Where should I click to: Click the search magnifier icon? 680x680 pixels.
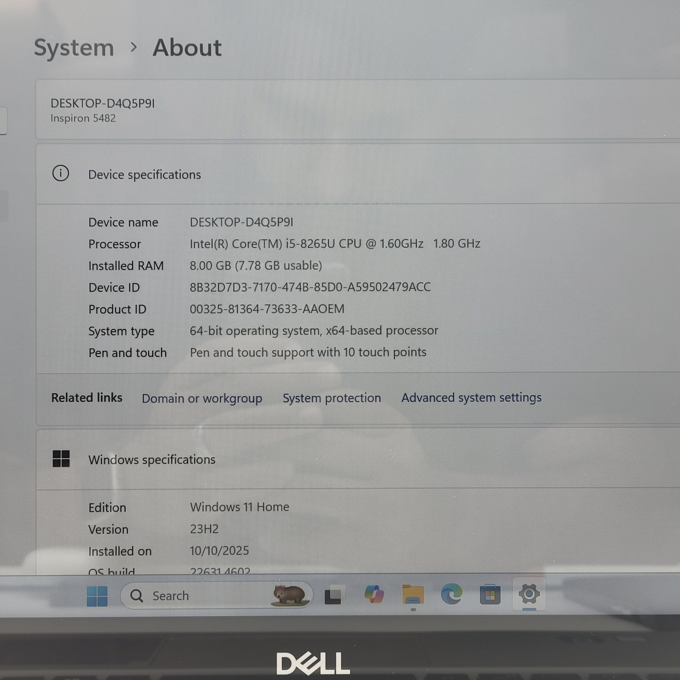pyautogui.click(x=137, y=596)
